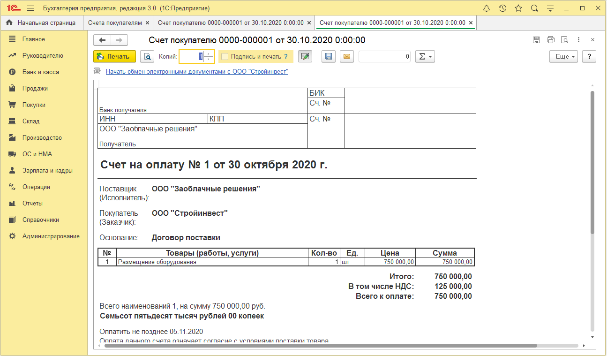Open search magnifier icon in title bar
Screen dimensions: 607x356
pos(534,8)
